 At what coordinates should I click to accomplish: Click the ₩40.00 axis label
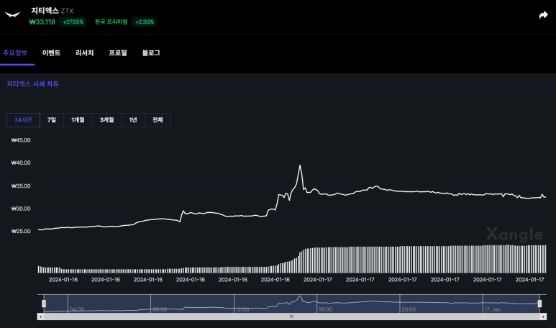point(21,163)
